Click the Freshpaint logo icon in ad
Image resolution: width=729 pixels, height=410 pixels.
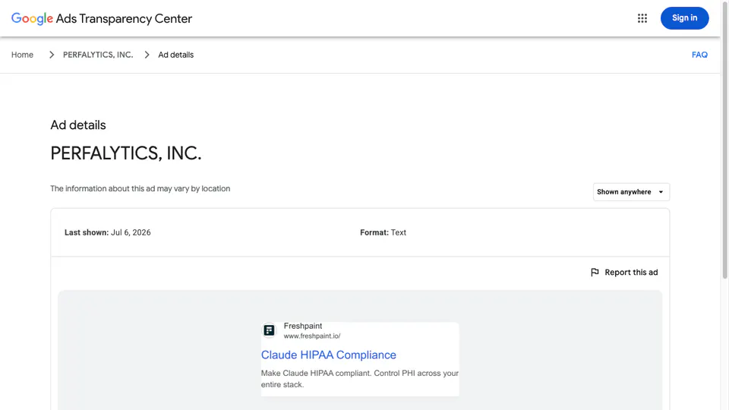[x=269, y=330]
